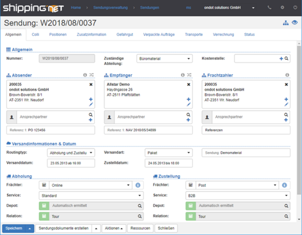Viewport: 302px width, 235px height.
Task: Click the Versanddatum input field
Action: point(70,163)
